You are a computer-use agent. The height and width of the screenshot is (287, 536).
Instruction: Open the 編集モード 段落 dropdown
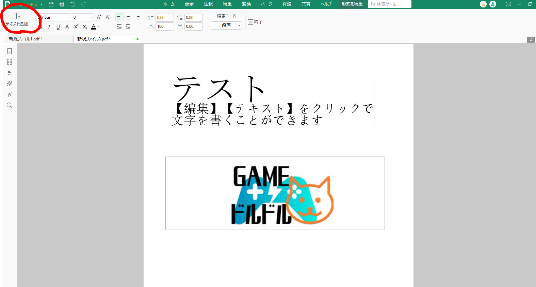pos(226,25)
